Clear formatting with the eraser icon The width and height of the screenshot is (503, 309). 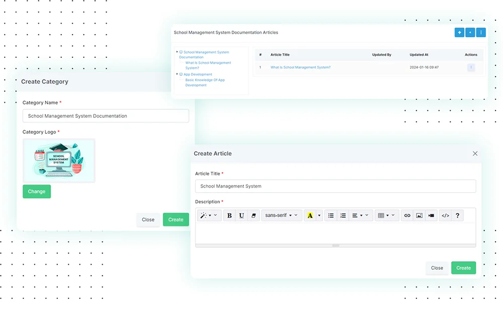point(254,215)
